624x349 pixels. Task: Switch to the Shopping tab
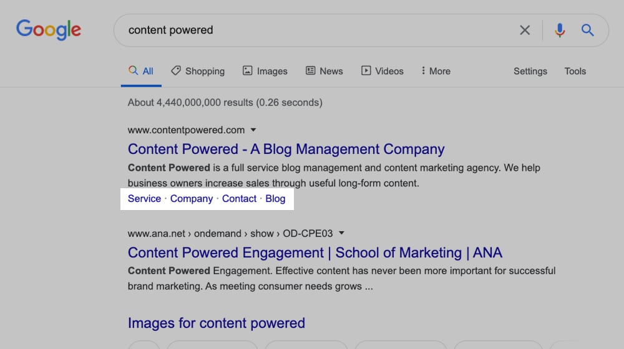point(198,71)
